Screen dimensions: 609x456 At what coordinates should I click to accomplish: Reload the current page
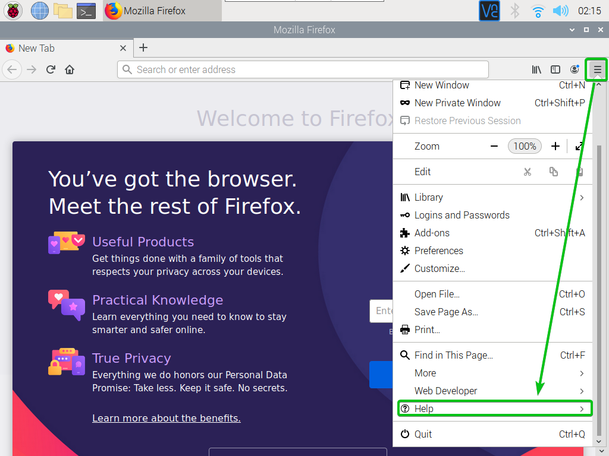tap(51, 69)
